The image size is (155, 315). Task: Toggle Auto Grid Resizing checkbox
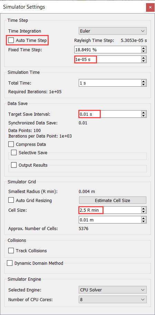click(x=11, y=200)
